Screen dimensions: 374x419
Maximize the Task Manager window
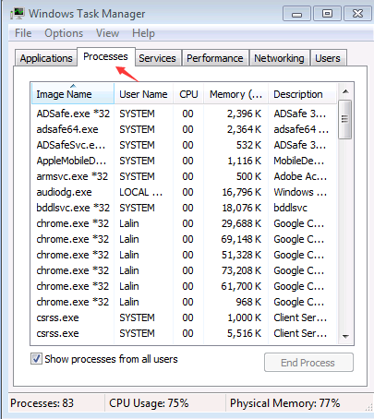(x=327, y=14)
